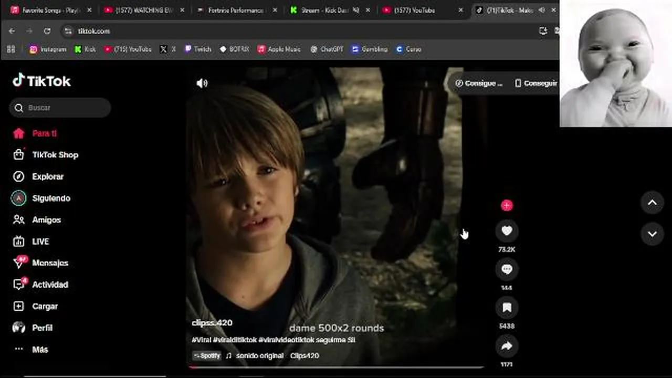Screen dimensions: 672x378
Task: Open the Twitch bookmark
Action: (198, 49)
